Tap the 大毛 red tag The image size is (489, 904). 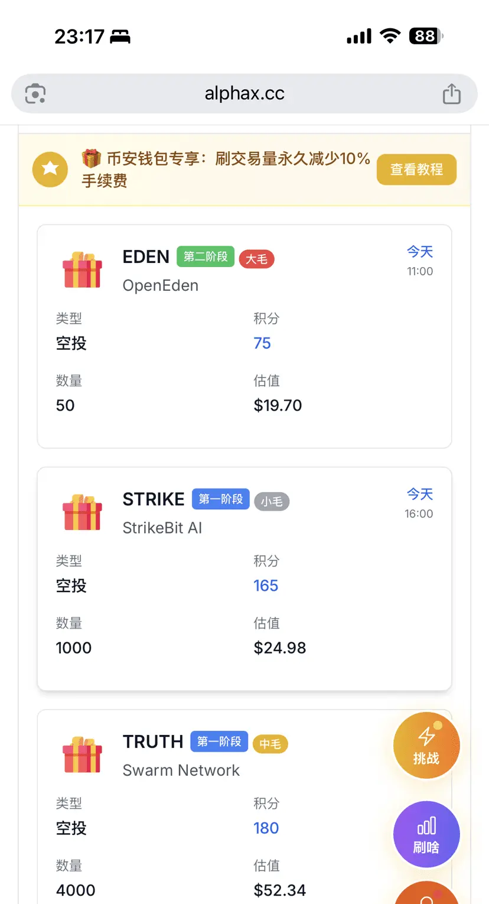256,259
